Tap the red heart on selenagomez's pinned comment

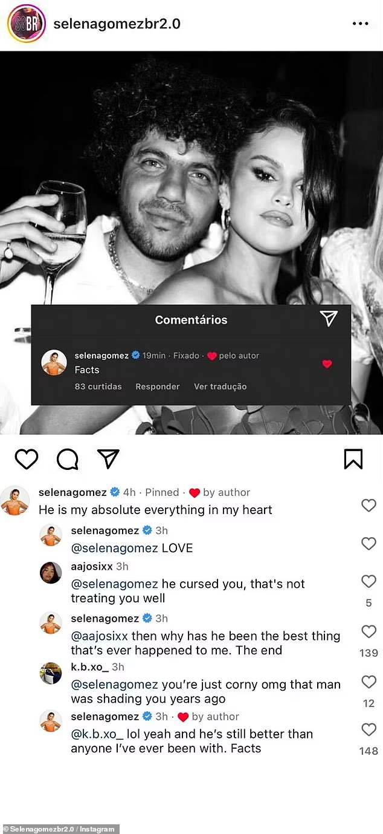click(x=327, y=364)
